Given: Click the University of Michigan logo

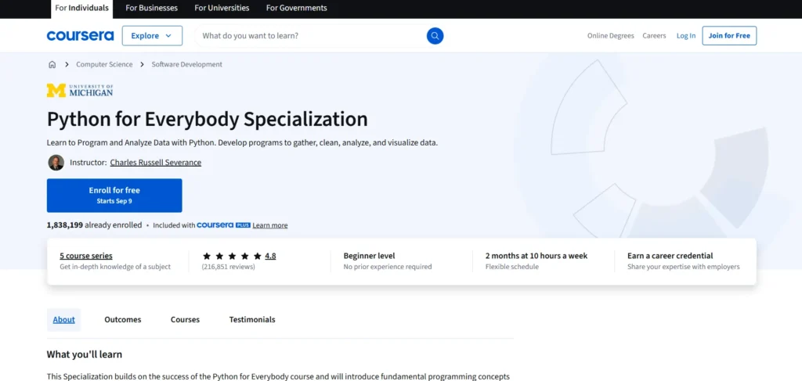Looking at the screenshot, I should pos(80,90).
